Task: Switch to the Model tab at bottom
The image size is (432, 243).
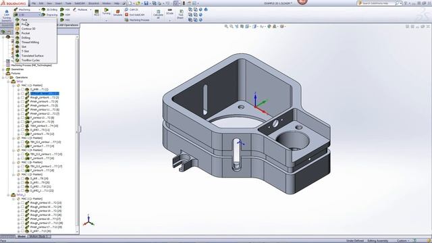Action: (21, 236)
